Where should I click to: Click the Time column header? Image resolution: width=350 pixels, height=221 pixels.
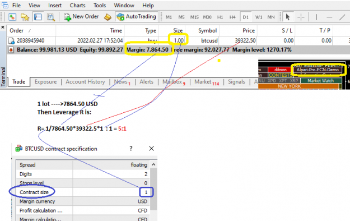pos(90,31)
